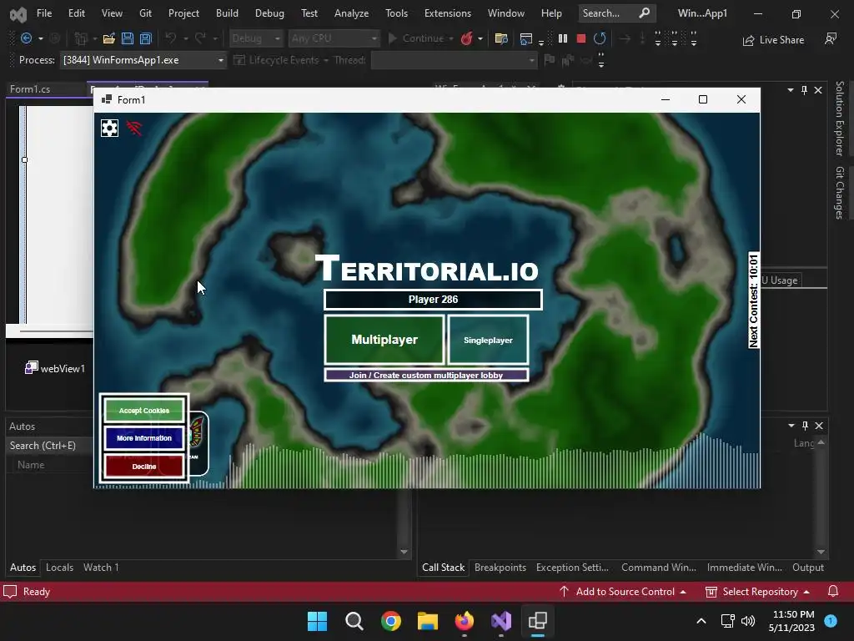Open Visual Studio search box
The width and height of the screenshot is (854, 641).
tap(616, 13)
